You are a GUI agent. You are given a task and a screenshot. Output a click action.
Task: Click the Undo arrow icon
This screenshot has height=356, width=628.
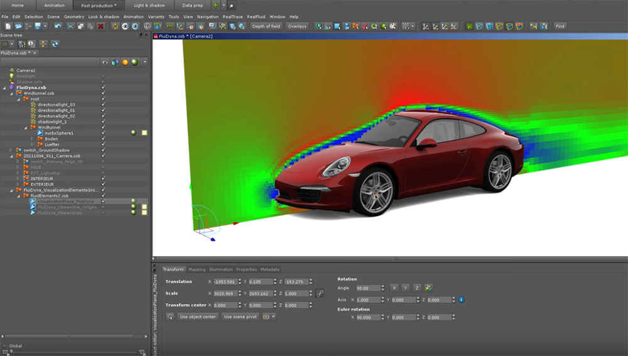58,26
